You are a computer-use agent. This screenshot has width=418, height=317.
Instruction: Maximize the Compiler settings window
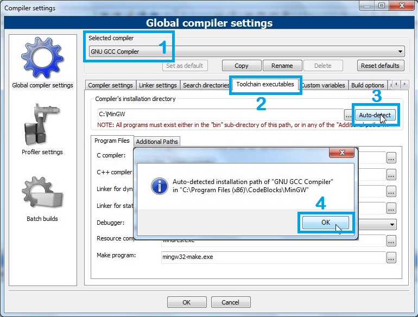pyautogui.click(x=382, y=5)
